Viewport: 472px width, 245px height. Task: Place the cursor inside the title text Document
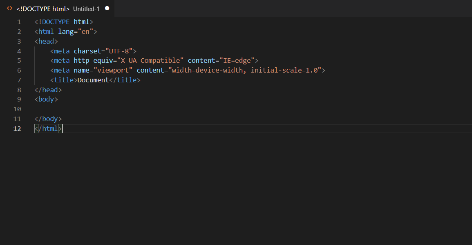coord(93,80)
